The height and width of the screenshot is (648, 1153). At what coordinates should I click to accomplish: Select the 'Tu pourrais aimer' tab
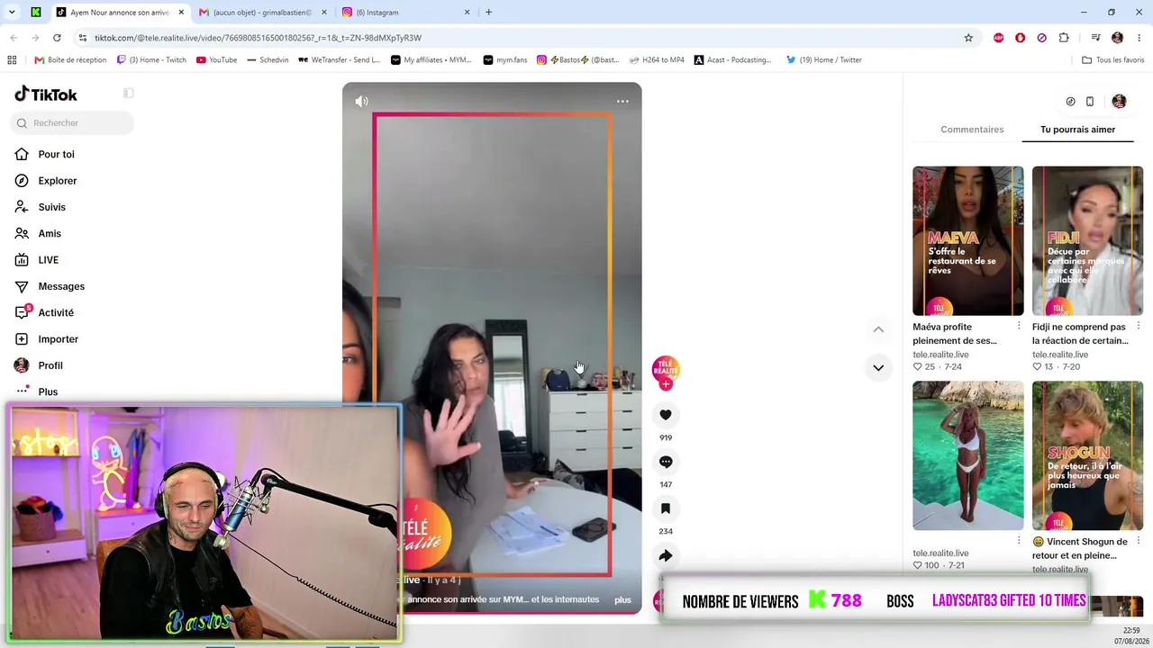click(1077, 130)
